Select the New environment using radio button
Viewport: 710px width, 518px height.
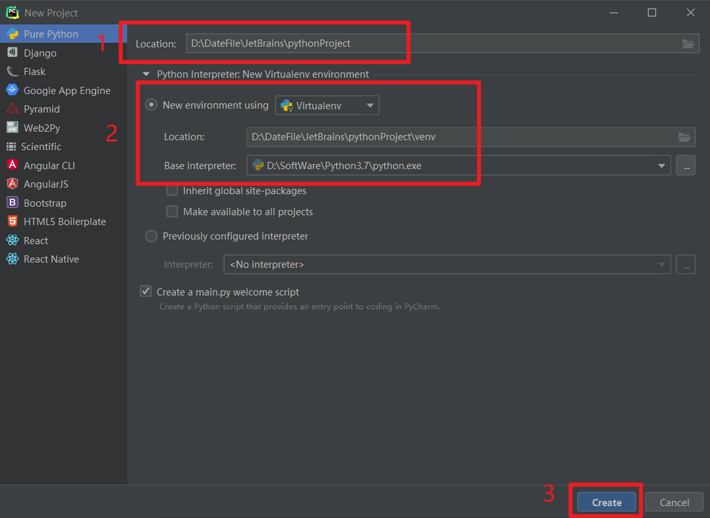click(151, 105)
